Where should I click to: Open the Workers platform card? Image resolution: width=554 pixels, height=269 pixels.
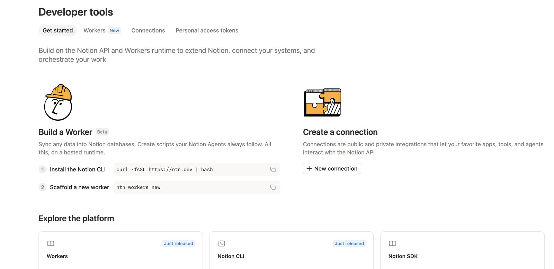(x=120, y=250)
